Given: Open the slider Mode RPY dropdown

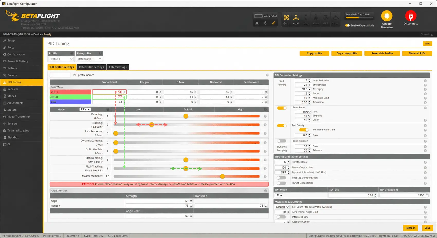Looking at the screenshot, I should coord(85,109).
